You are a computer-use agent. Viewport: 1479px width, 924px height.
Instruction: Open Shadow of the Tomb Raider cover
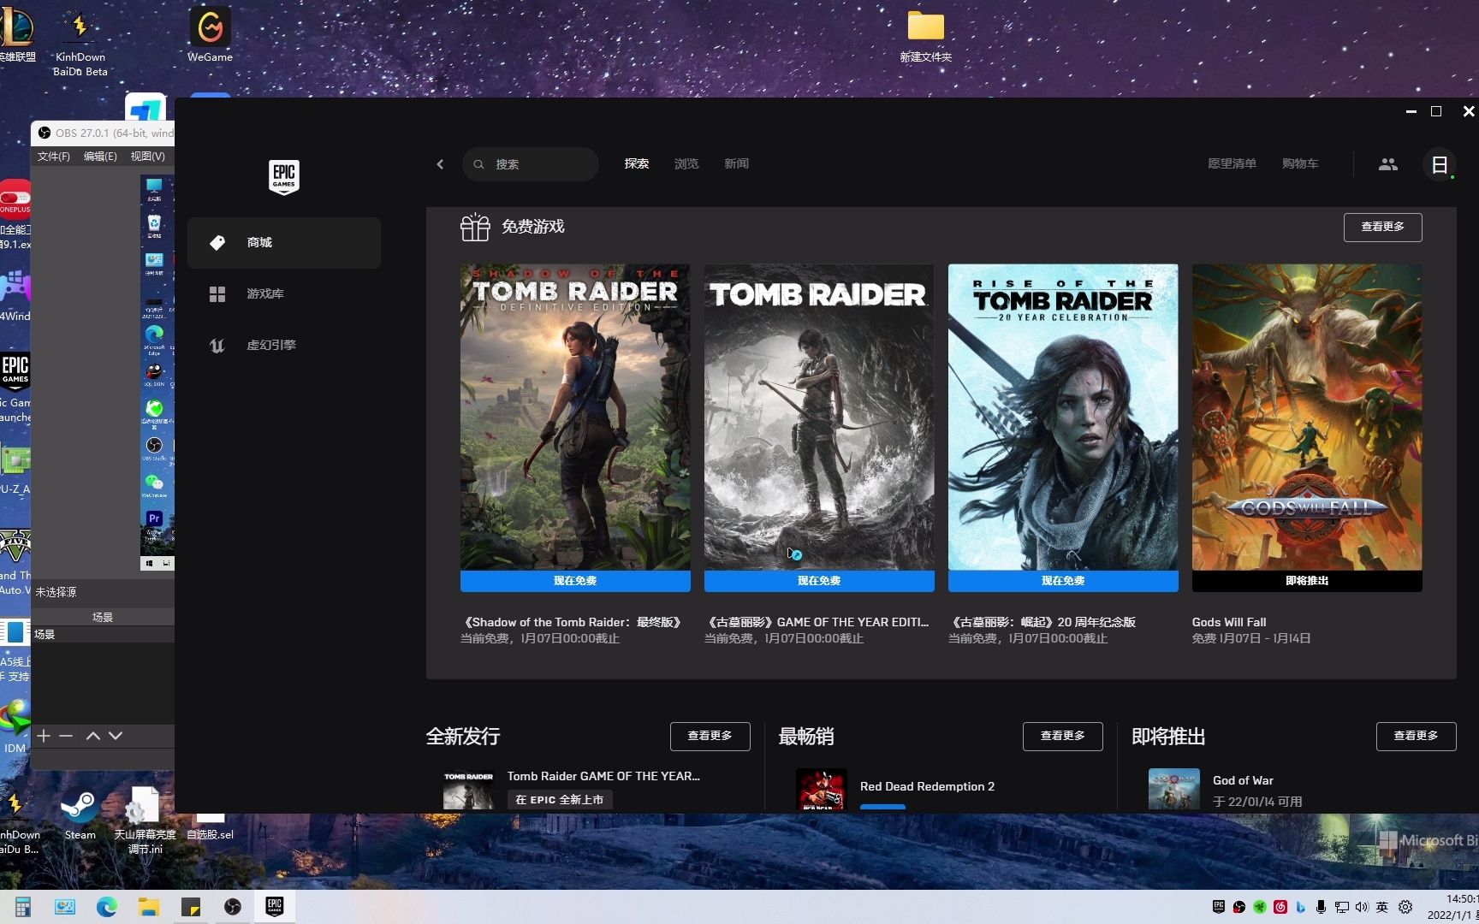(575, 417)
